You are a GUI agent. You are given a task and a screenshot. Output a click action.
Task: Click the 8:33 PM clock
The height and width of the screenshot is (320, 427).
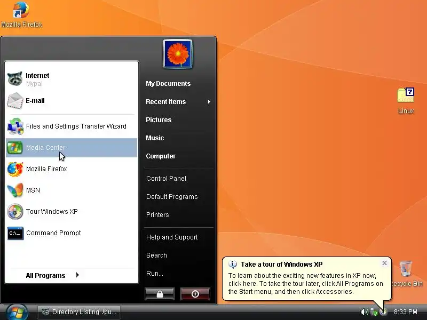click(406, 312)
